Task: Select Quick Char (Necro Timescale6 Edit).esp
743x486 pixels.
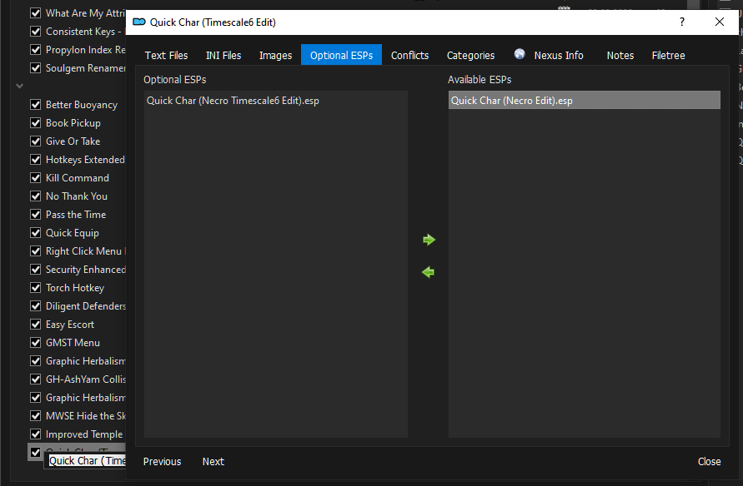Action: click(233, 101)
